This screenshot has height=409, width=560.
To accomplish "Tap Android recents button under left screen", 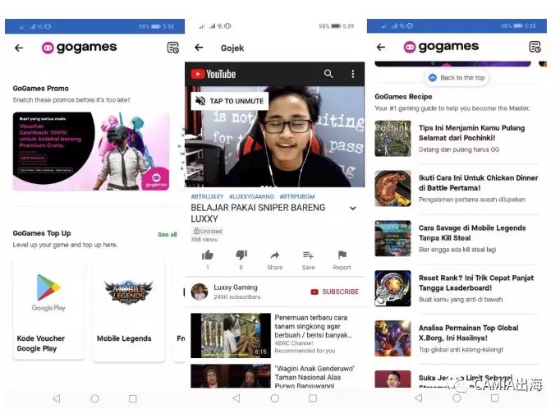I will click(133, 398).
